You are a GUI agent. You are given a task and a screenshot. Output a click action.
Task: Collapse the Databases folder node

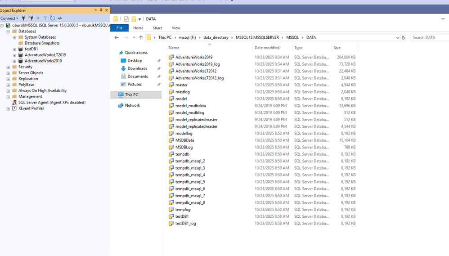(x=8, y=31)
